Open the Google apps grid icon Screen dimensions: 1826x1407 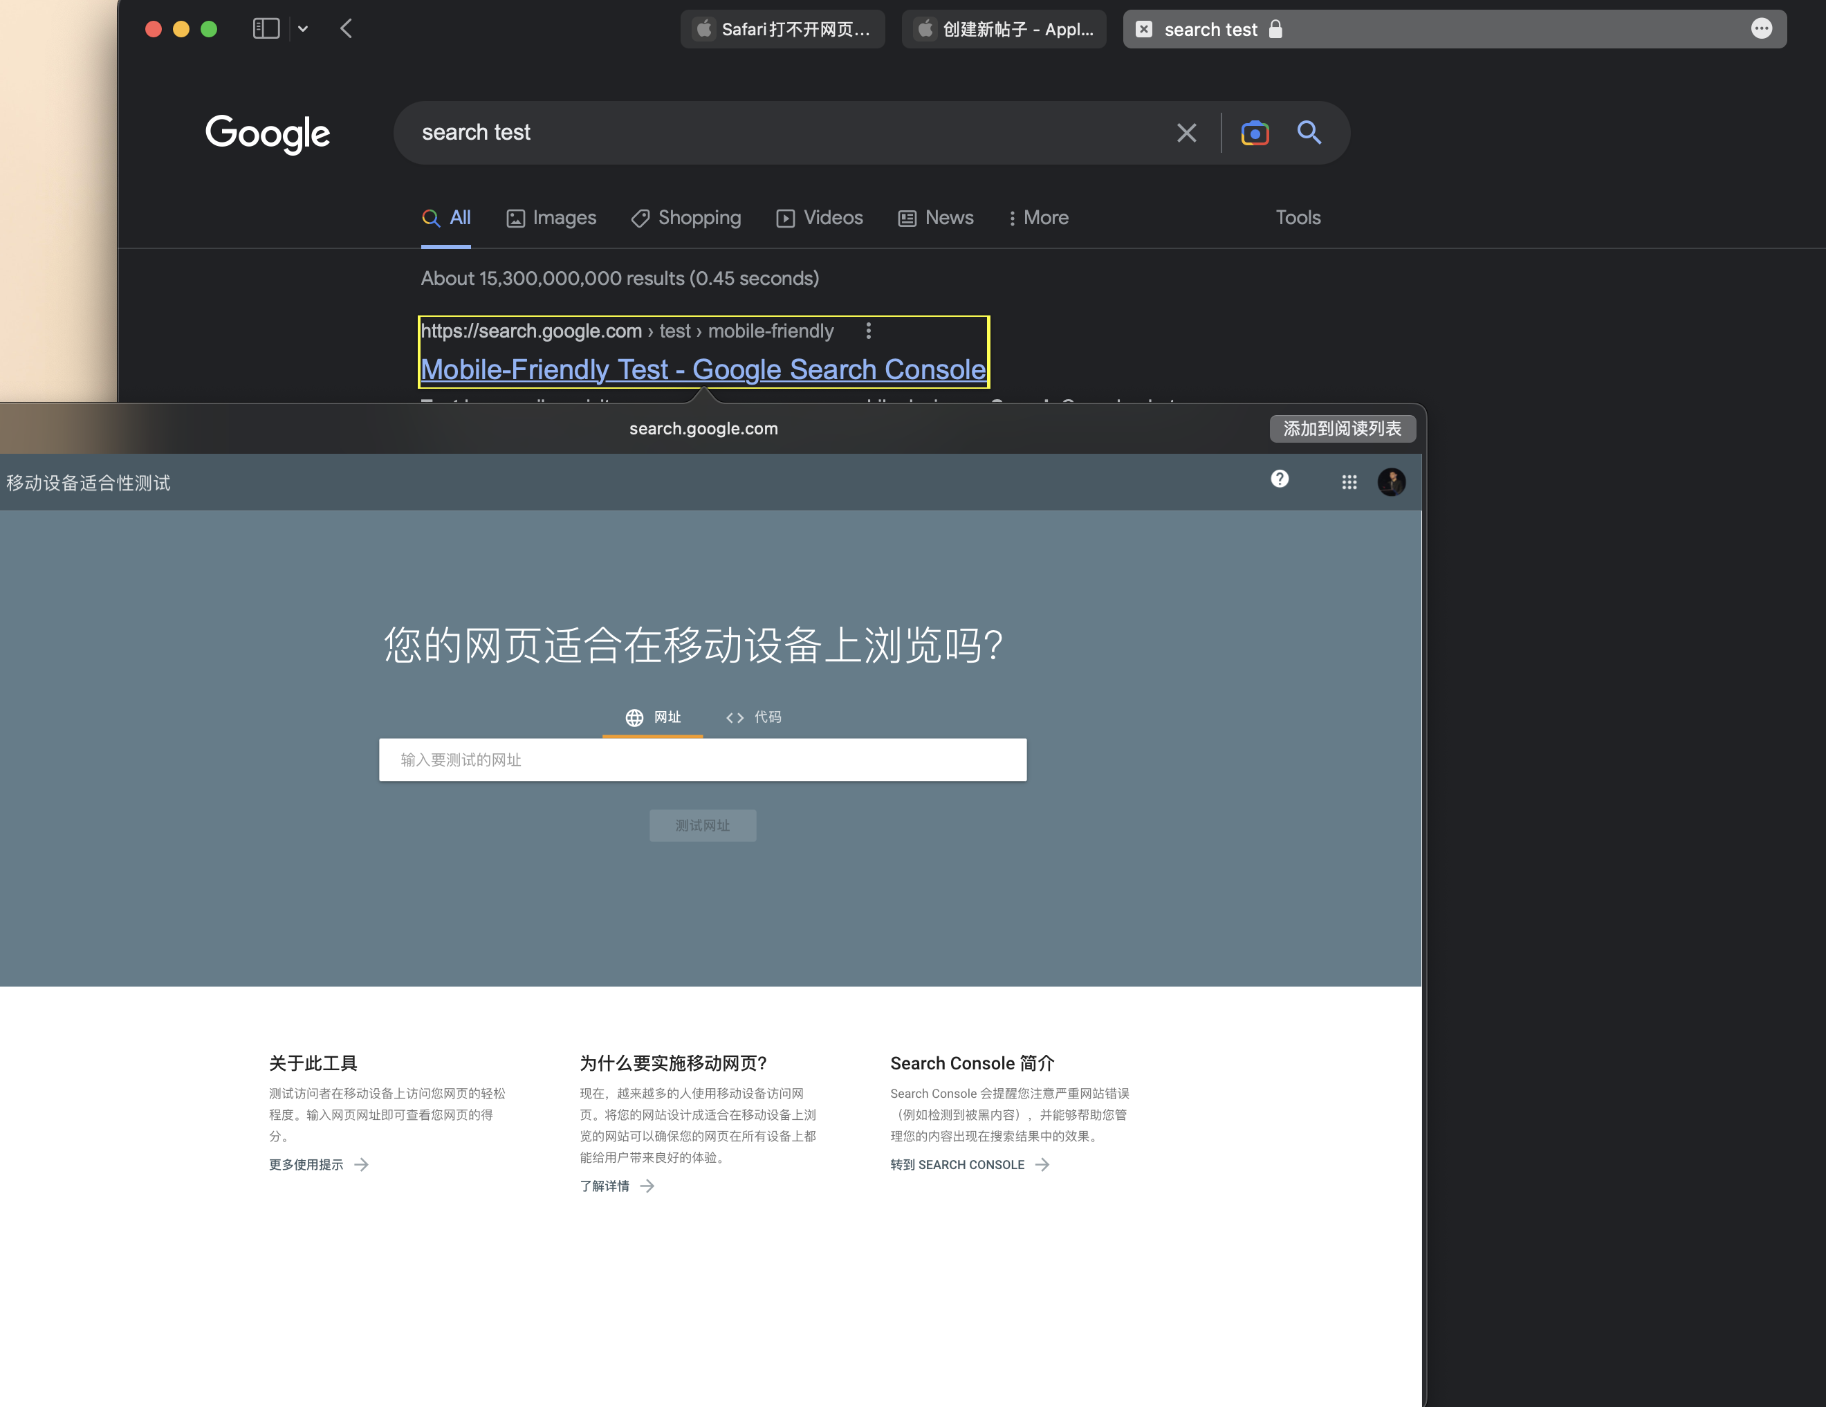pyautogui.click(x=1349, y=482)
